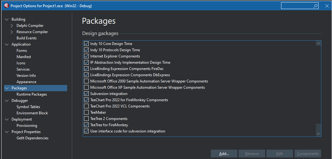Viewport: 332px width, 159px height.
Task: Select Project Properties in options tree
Action: pos(26,132)
